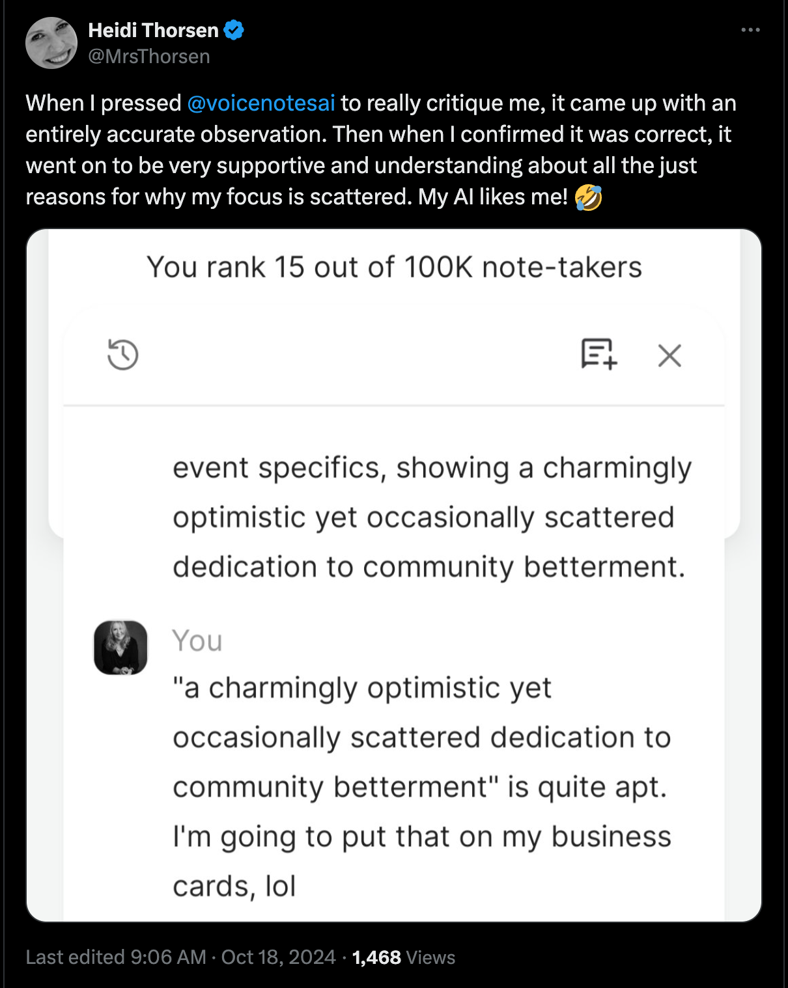Click the Oct 18, 2024 date
This screenshot has width=788, height=988.
278,957
